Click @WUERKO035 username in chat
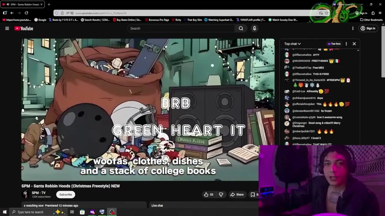 coord(301,61)
